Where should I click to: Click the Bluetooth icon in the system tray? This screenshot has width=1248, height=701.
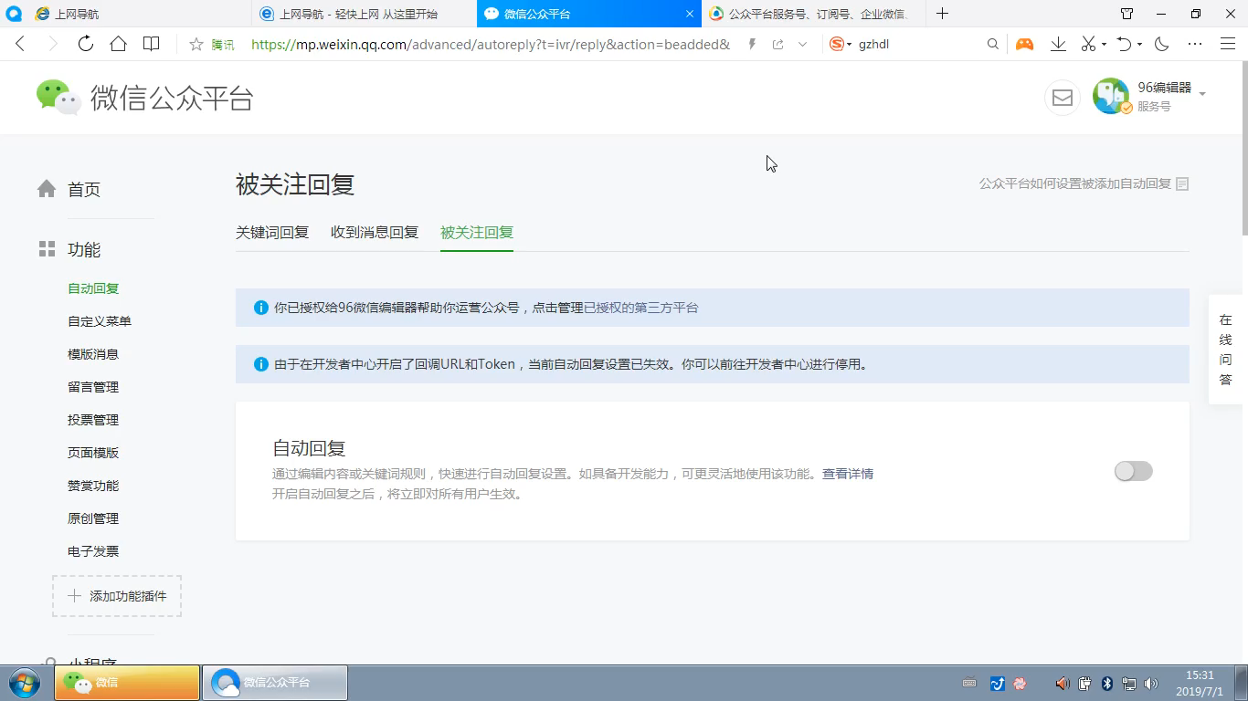tap(1106, 683)
